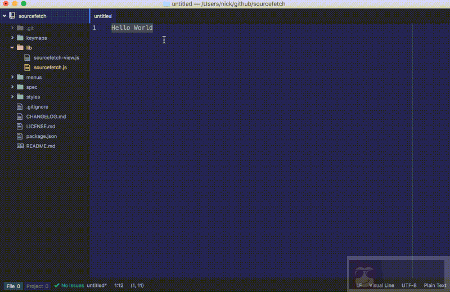The width and height of the screenshot is (450, 292).
Task: Expand the menus folder chevron
Action: [x=12, y=77]
